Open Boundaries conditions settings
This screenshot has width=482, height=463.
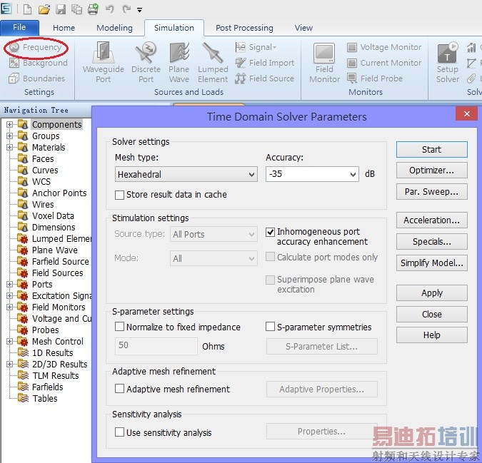[x=37, y=78]
